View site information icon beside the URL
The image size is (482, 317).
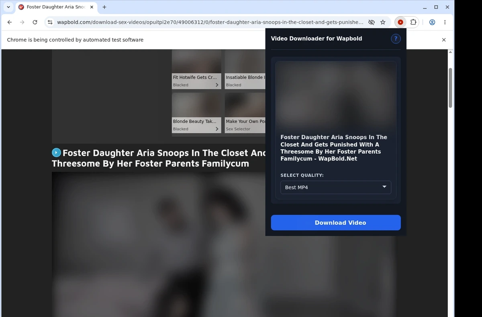pos(50,22)
